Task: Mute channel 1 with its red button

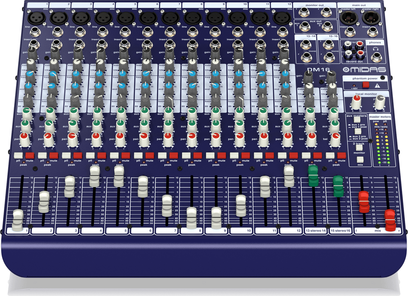Action: pos(30,155)
